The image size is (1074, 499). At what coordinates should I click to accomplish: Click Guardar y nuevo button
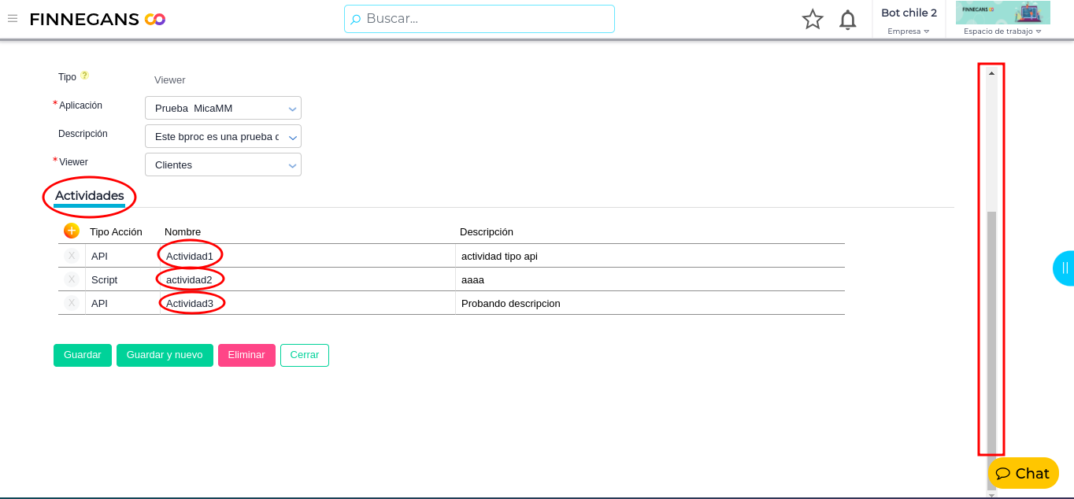click(x=165, y=355)
